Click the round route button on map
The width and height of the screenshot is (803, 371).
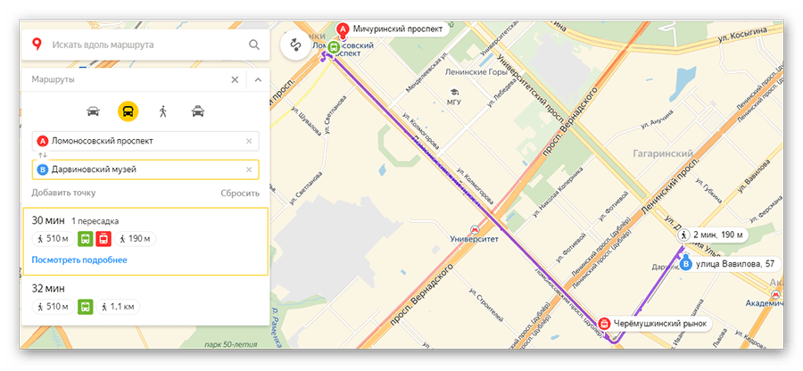295,45
